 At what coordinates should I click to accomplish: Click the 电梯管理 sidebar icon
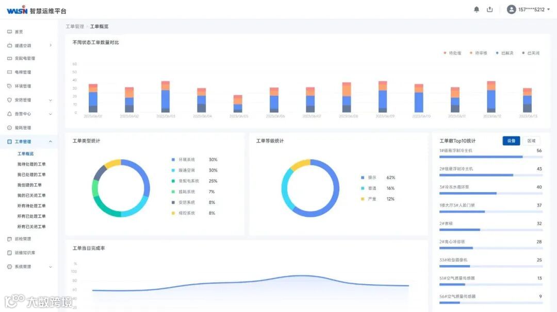pos(10,72)
